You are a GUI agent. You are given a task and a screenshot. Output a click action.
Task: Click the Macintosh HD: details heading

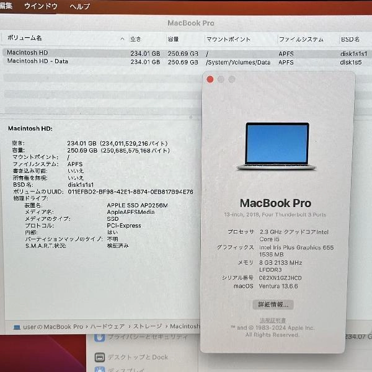30,128
